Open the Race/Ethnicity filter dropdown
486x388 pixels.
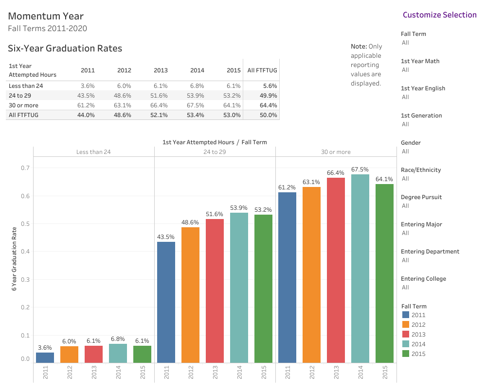tap(438, 179)
